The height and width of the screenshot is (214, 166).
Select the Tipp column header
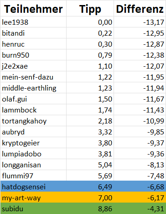click(x=90, y=8)
